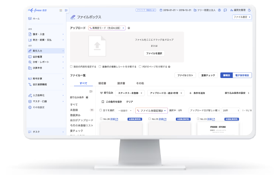Open the round help icon in the header
The height and width of the screenshot is (175, 278).
219,10
